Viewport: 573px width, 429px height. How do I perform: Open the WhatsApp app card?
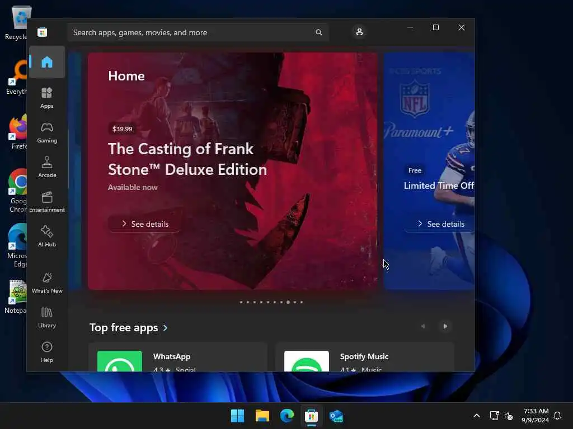(x=178, y=357)
